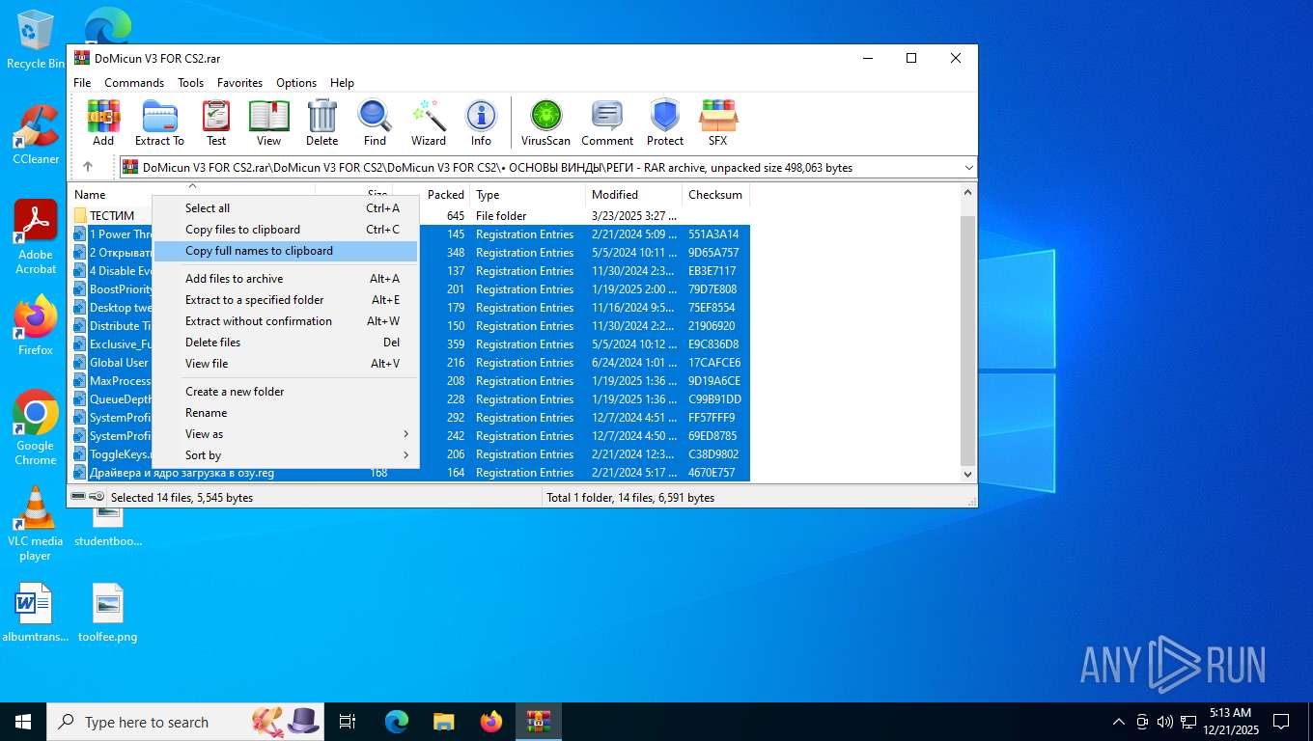The height and width of the screenshot is (741, 1313).
Task: Sort by Type column header
Action: coord(527,195)
